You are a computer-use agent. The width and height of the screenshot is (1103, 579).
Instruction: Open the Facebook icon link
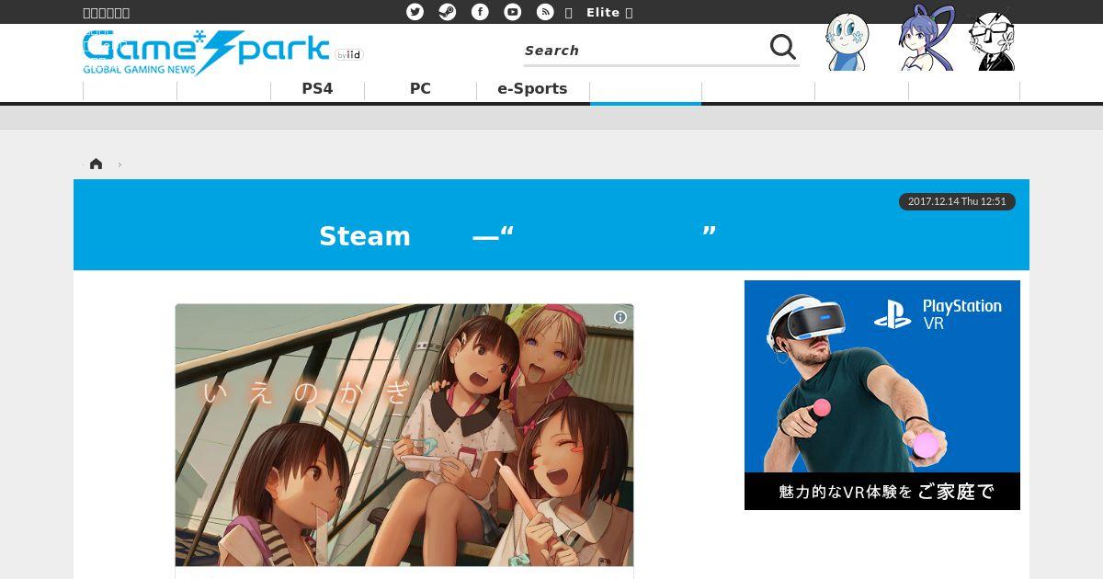coord(480,12)
